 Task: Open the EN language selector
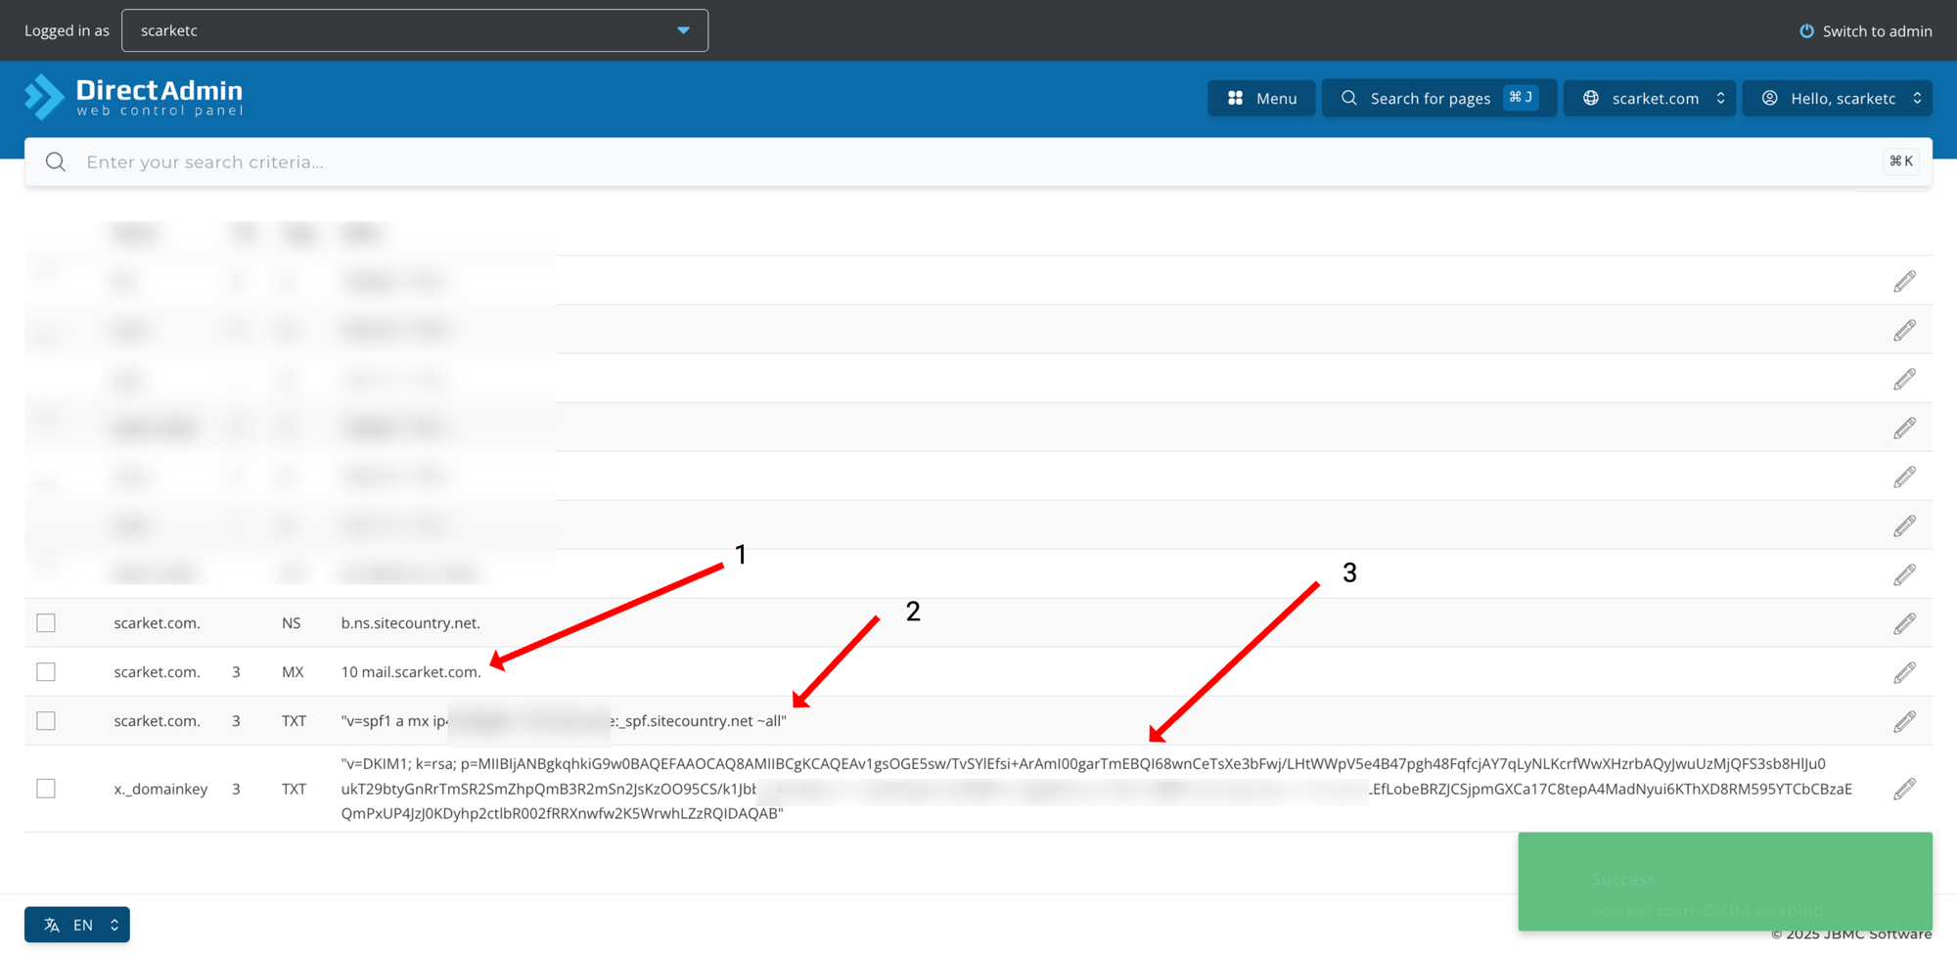pos(77,925)
